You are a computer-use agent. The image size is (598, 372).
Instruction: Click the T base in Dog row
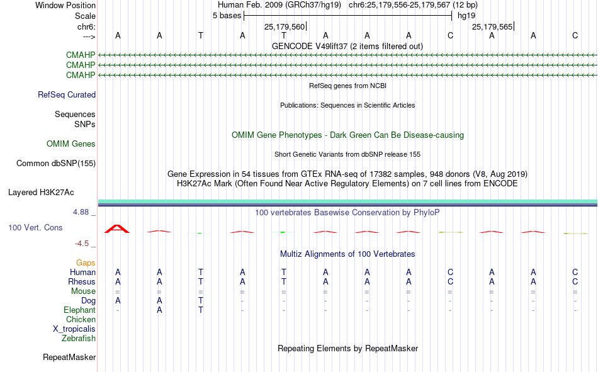pyautogui.click(x=201, y=301)
